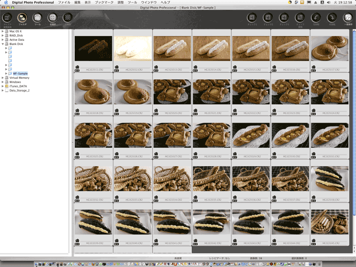The height and width of the screenshot is (267, 356).
Task: Expand the Virtual Memory volume
Action: 3,78
